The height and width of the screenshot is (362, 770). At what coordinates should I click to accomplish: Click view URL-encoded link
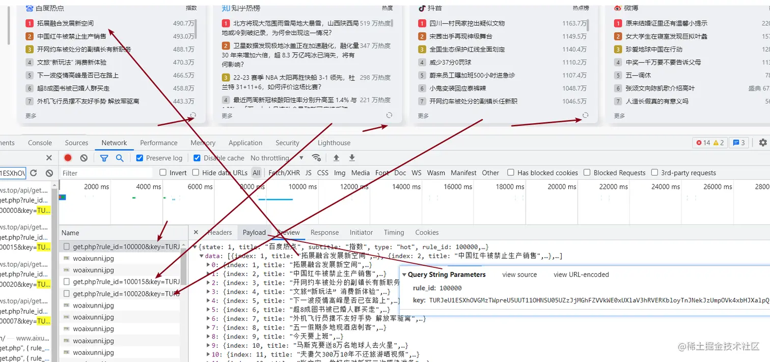[x=581, y=274]
